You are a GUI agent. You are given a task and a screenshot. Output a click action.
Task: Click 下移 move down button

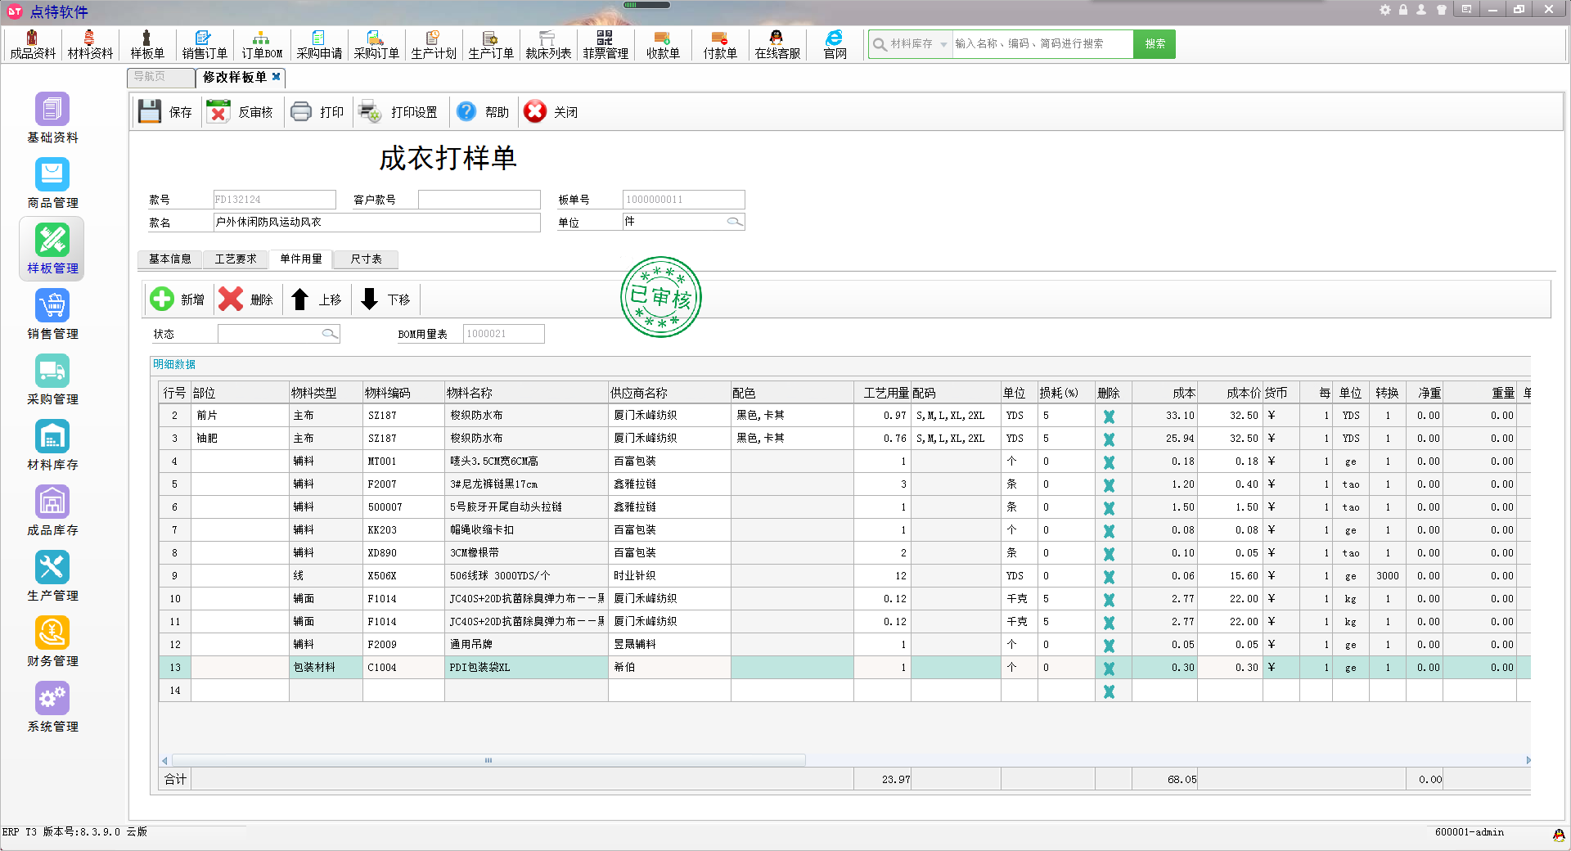pos(385,299)
